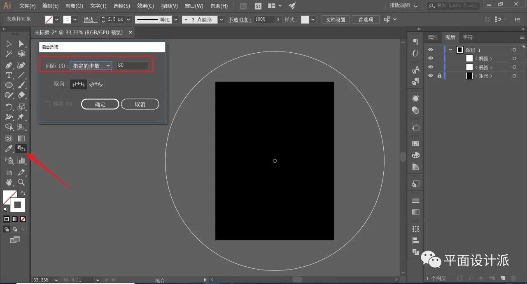Toggle visibility of 图层 1 layer
The width and height of the screenshot is (527, 284).
(431, 50)
